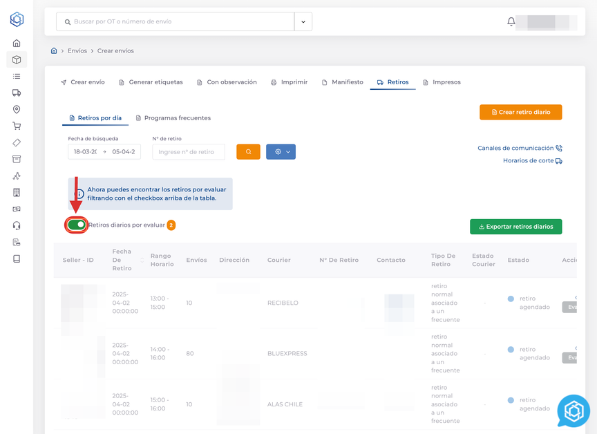Click the home breadcrumb icon

(x=54, y=50)
